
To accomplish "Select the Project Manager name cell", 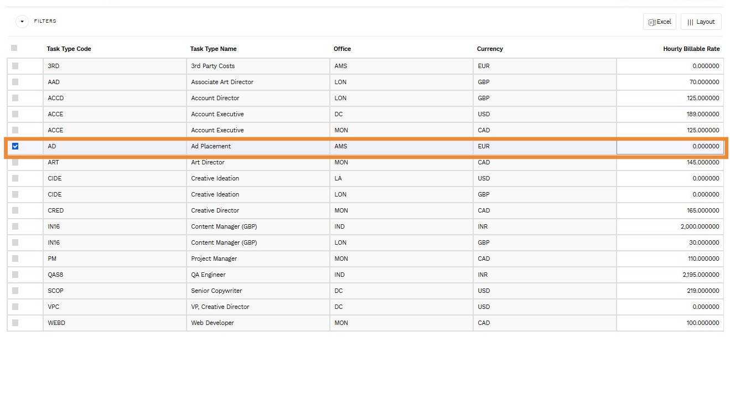I will click(258, 259).
